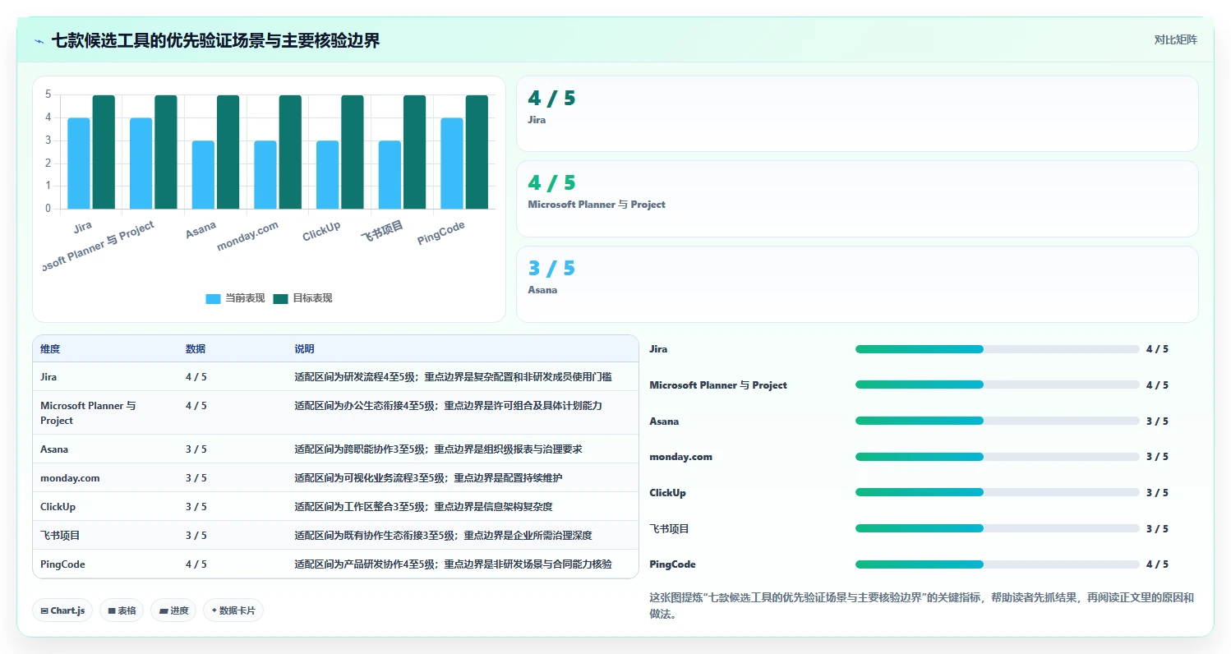The height and width of the screenshot is (654, 1231).
Task: Select ClickUp's light blue current bar
Action: tap(328, 175)
